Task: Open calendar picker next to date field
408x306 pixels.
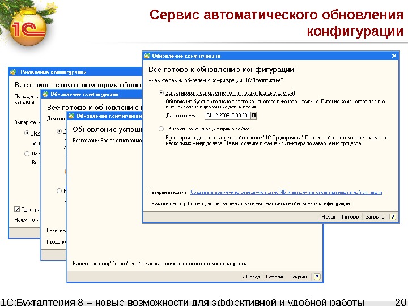Action: pyautogui.click(x=253, y=115)
